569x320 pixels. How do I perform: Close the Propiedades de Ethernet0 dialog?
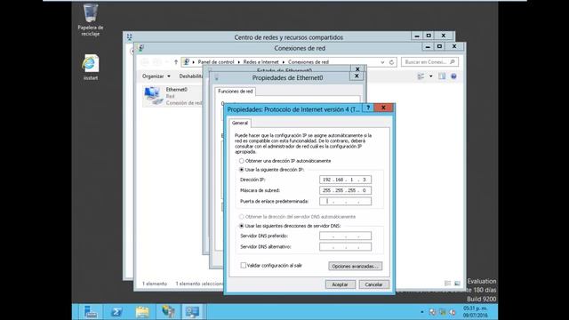coord(357,76)
